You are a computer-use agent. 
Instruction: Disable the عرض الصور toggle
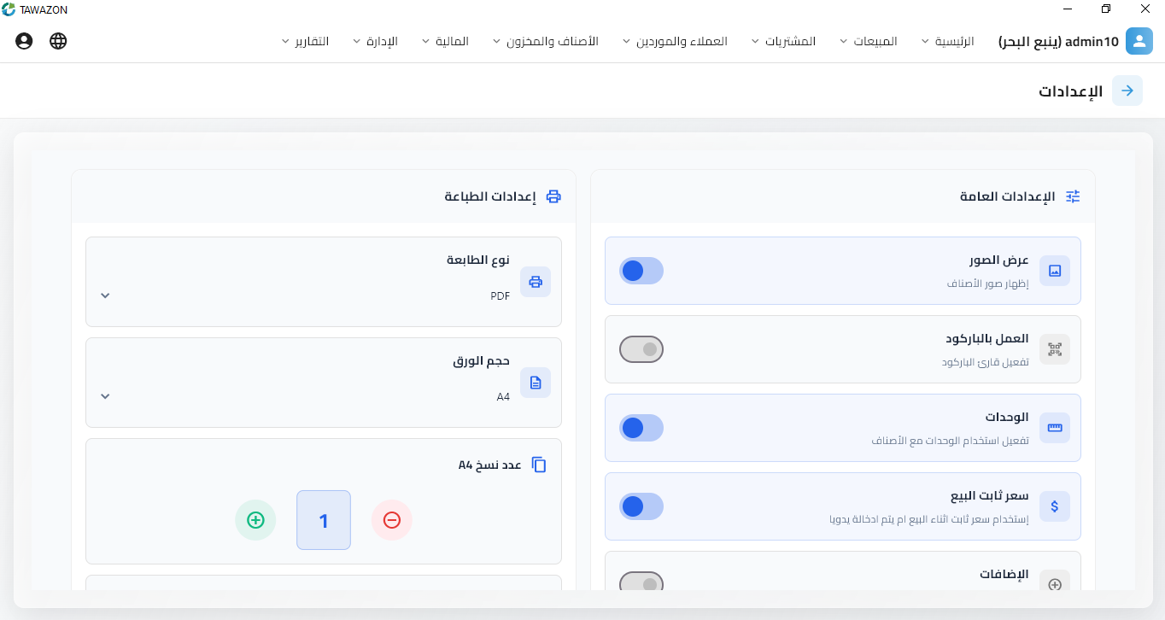pos(641,270)
